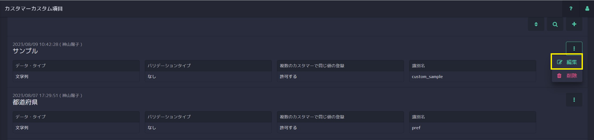Click the 都道府県 item title
The image size is (594, 140).
coord(25,102)
